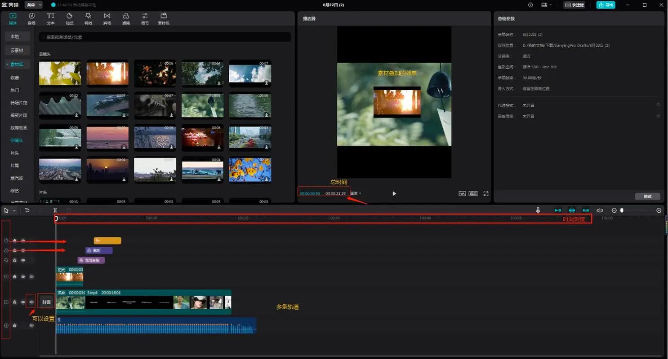
Task: Click the 快捷键 shortcuts button
Action: (x=574, y=5)
